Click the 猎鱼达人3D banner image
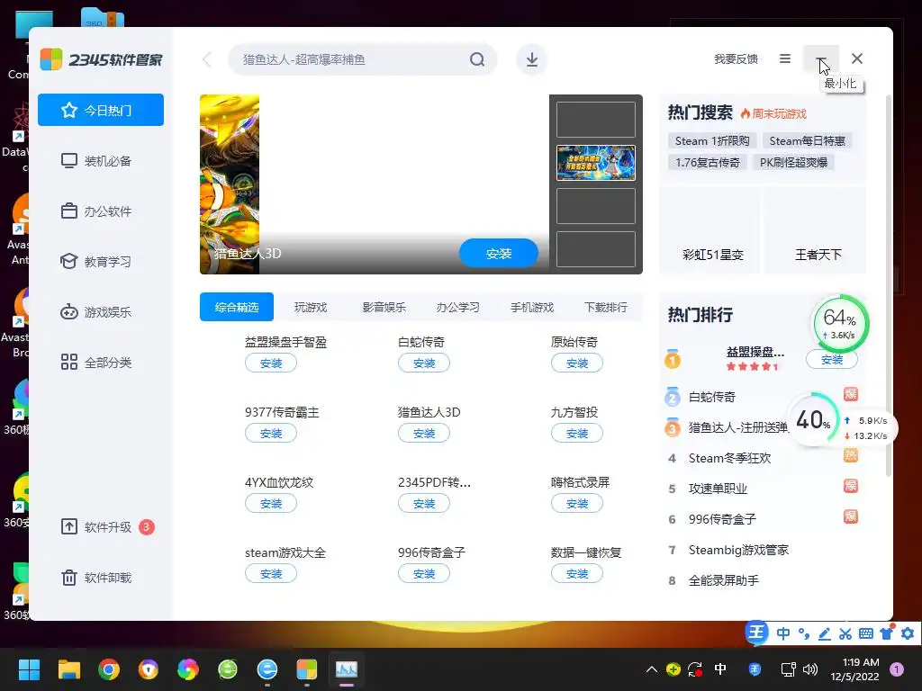The width and height of the screenshot is (922, 691). click(x=374, y=184)
